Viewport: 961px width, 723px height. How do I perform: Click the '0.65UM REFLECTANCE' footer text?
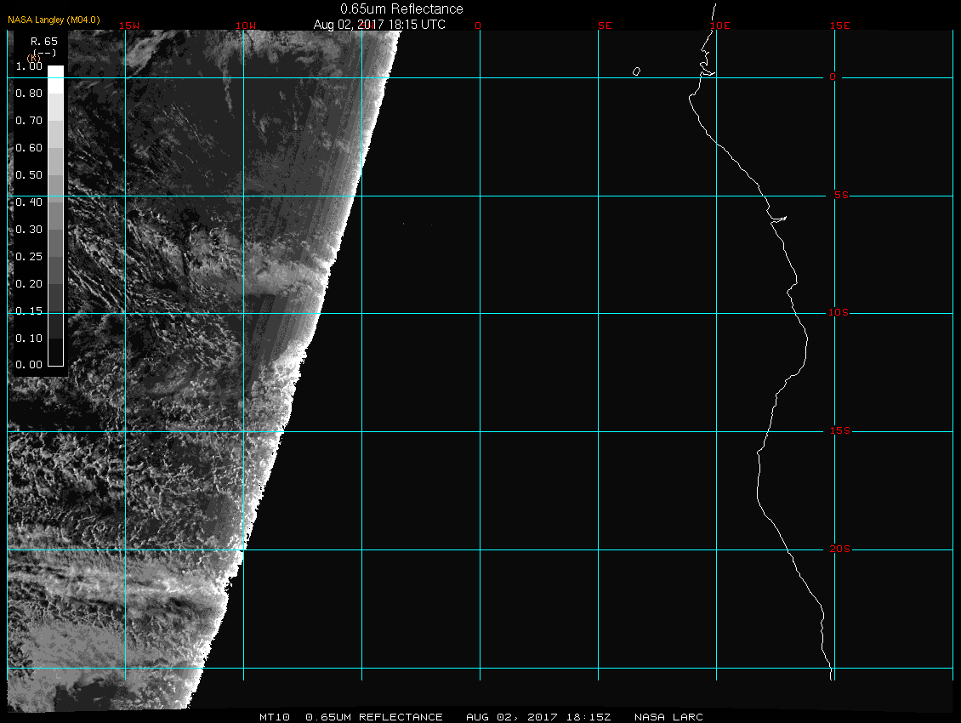click(x=374, y=717)
